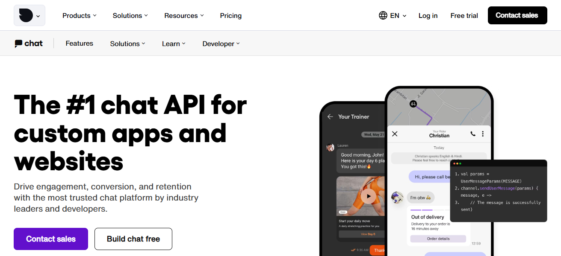This screenshot has width=561, height=256.
Task: Tap the phone call icon in chat
Action: tap(472, 134)
